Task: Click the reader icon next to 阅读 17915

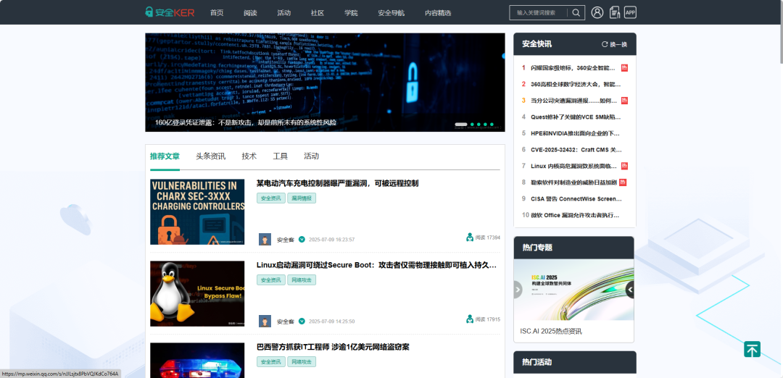Action: pos(469,319)
